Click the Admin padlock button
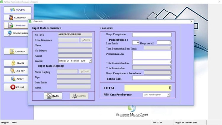222x125 pixels. pos(17,63)
